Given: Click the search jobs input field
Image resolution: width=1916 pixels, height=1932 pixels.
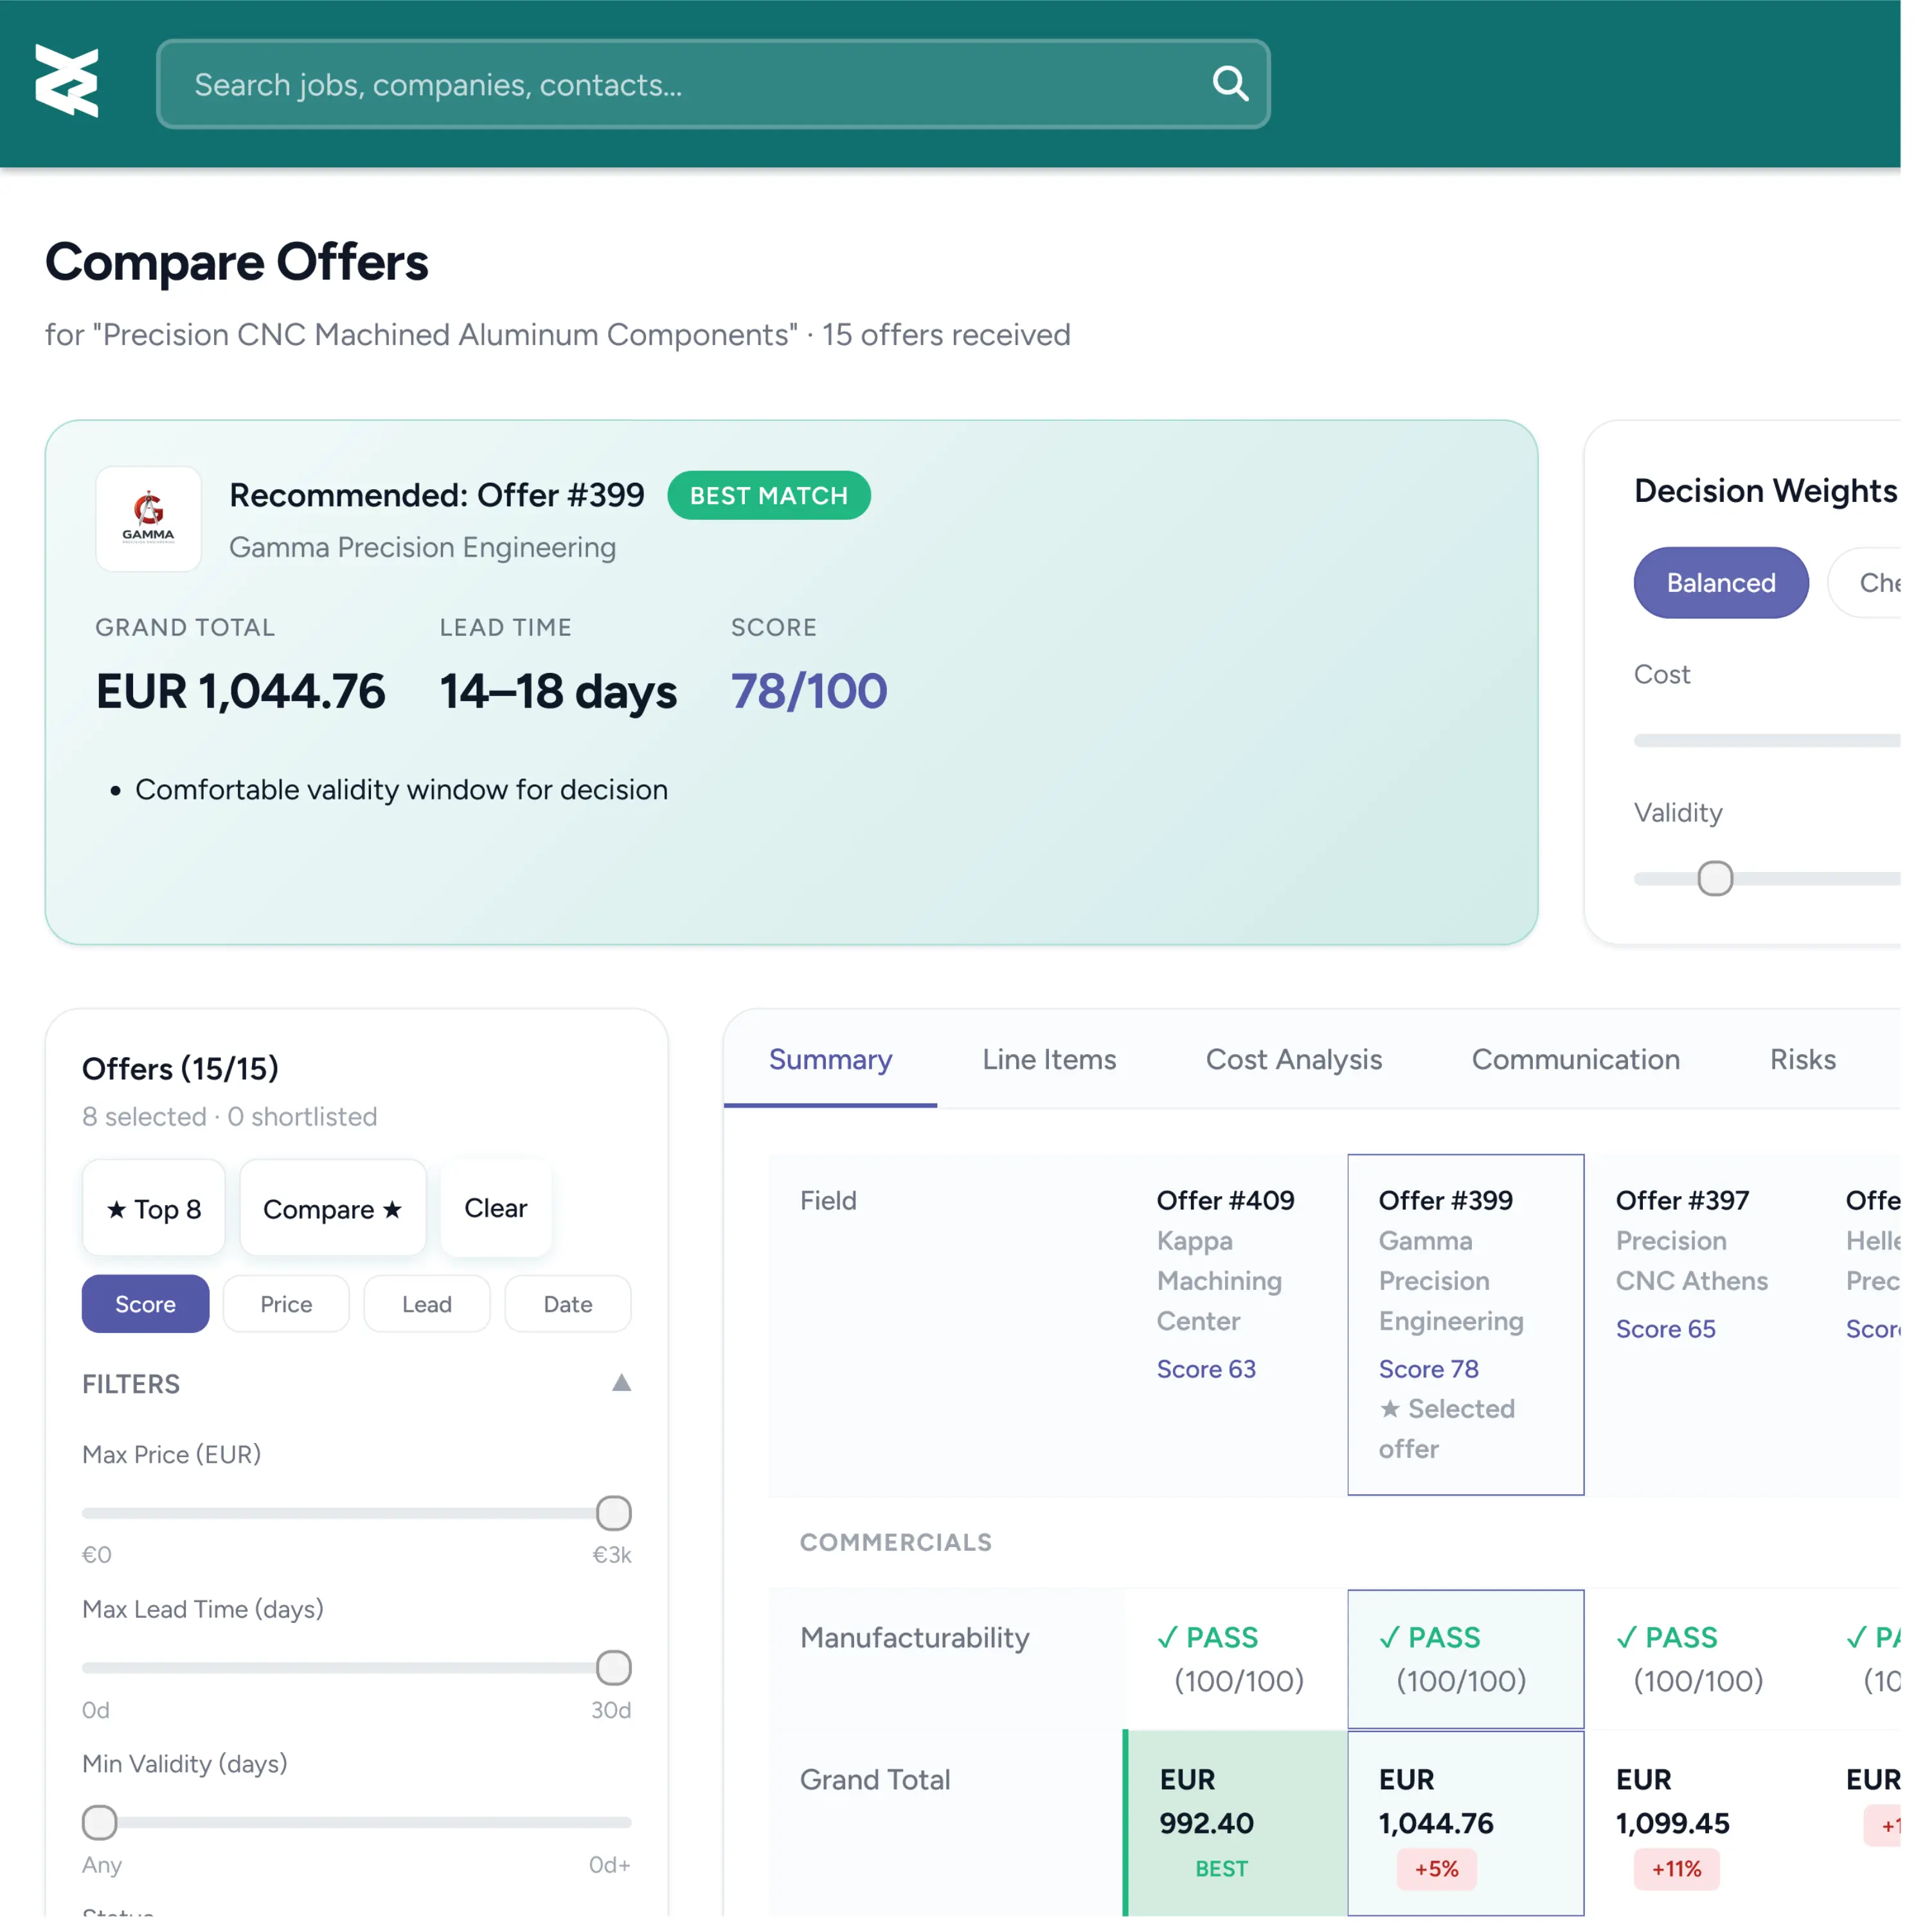Looking at the screenshot, I should [x=690, y=85].
